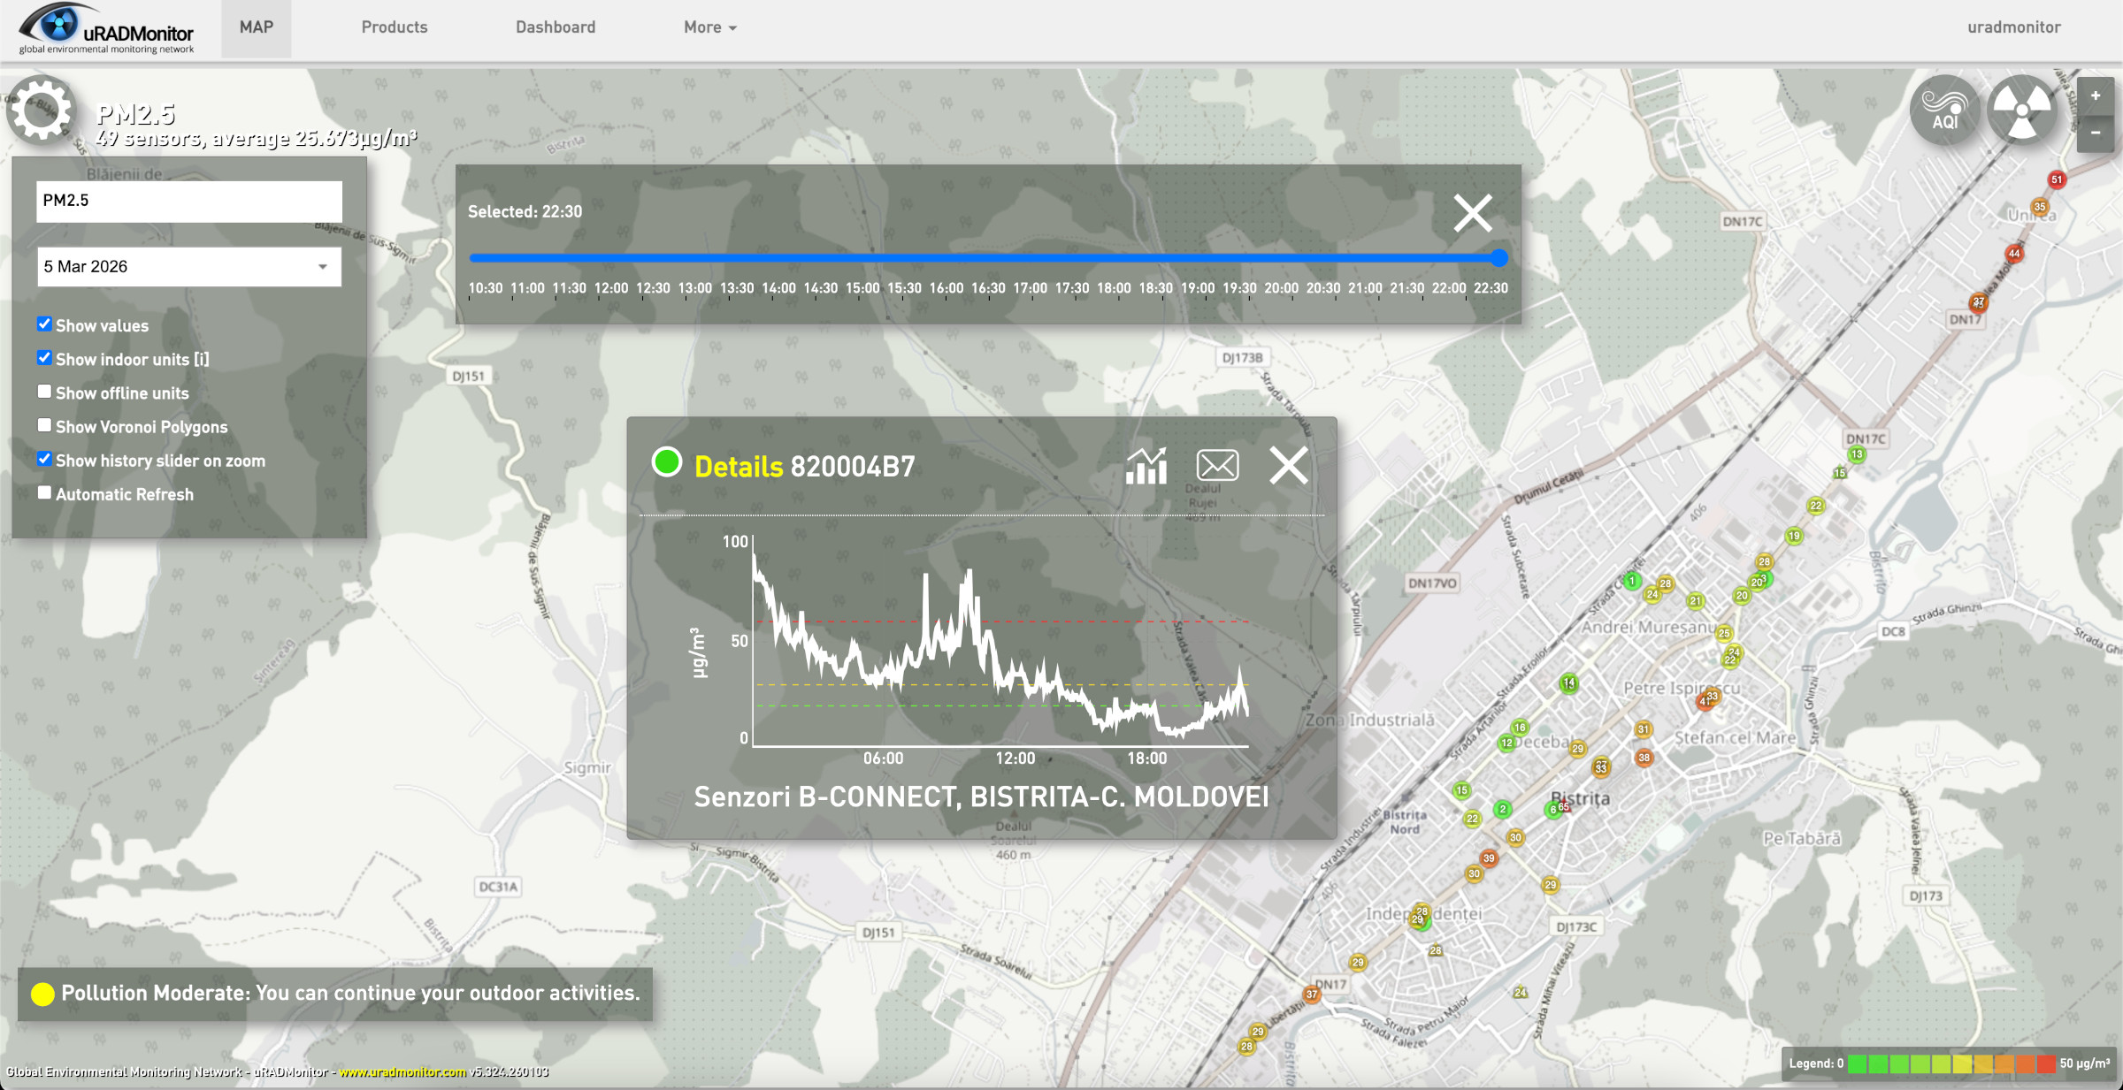
Task: Close the history time slider panel
Action: point(1472,213)
